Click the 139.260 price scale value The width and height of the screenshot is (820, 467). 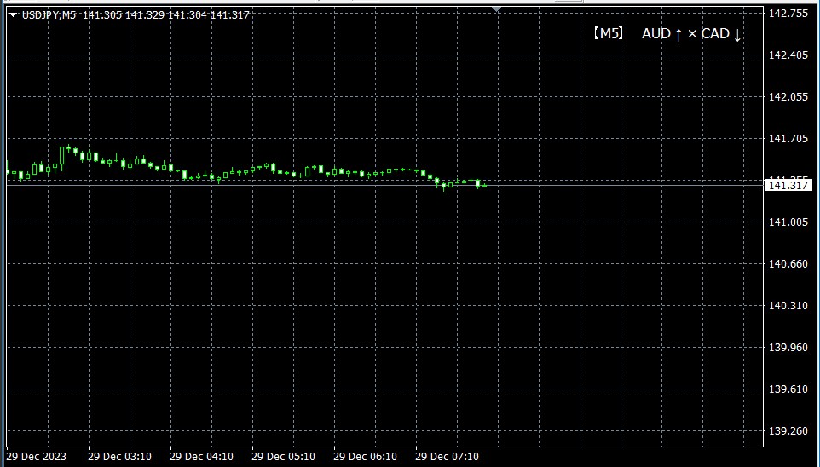point(789,431)
